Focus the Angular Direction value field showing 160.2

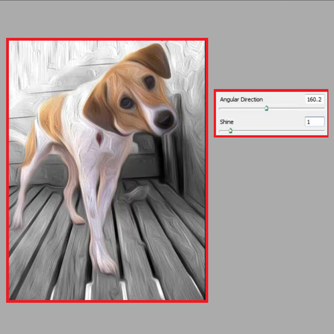314,100
